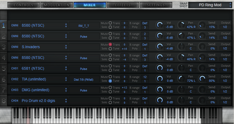Open chip selector arrows for 6581 (NTSC)
The image size is (234, 124).
(66, 68)
